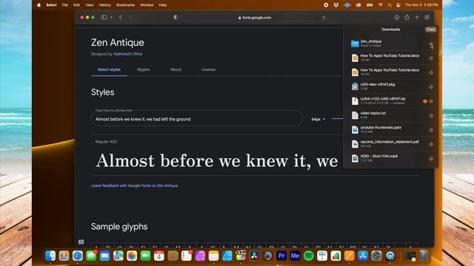This screenshot has width=474, height=266.
Task: Reveal youtube thumbnails.pptx in Finder
Action: pyautogui.click(x=431, y=130)
